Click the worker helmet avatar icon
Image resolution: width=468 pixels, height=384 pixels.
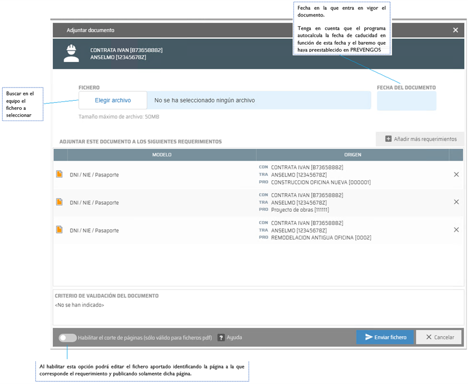(x=71, y=53)
